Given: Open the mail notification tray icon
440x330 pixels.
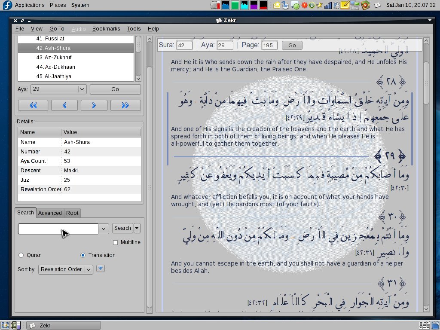Looking at the screenshot, I should (x=277, y=5).
